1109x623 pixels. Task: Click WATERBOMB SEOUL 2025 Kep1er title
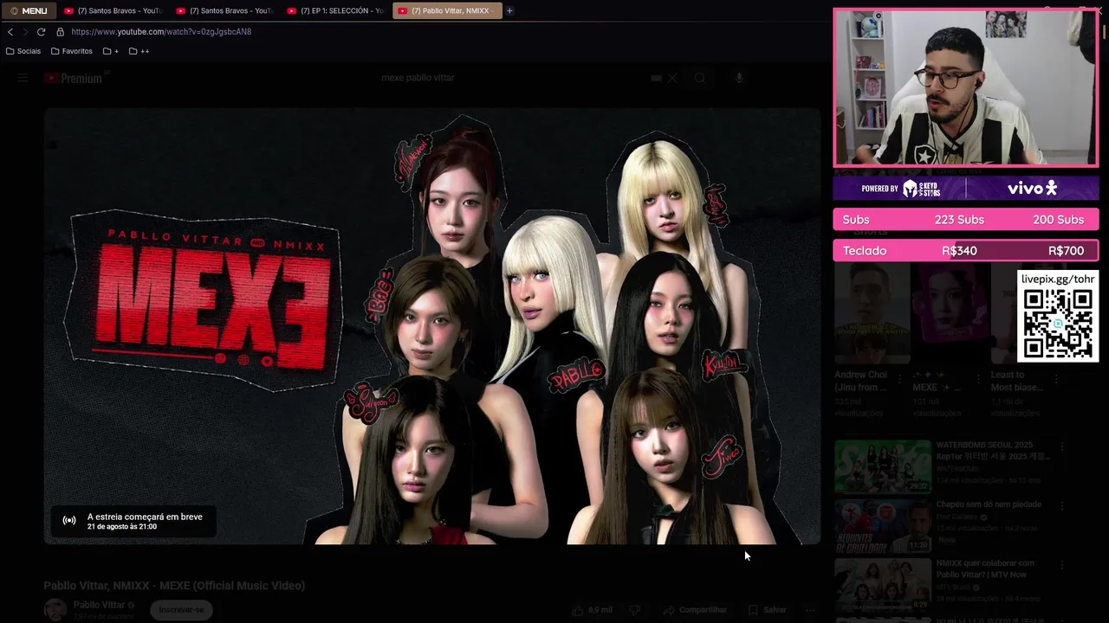[x=993, y=450]
